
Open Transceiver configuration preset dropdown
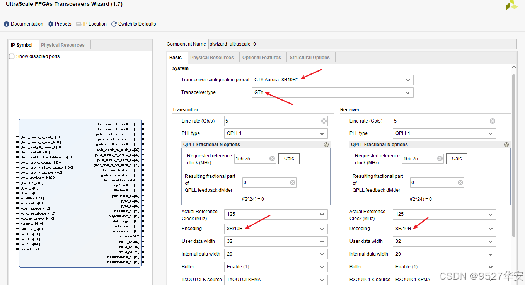click(x=332, y=80)
